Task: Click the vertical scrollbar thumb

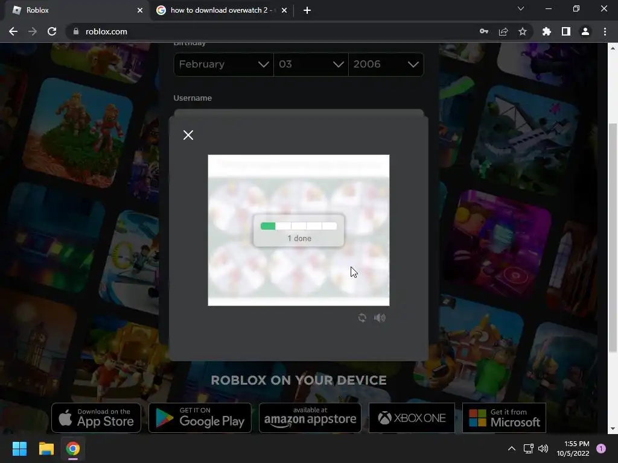Action: [613, 238]
